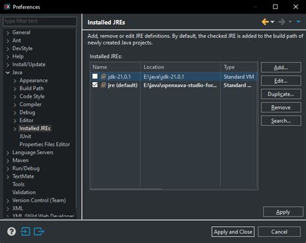Select the Validation preference page
Screen dimensions: 306x243
(x=24, y=192)
